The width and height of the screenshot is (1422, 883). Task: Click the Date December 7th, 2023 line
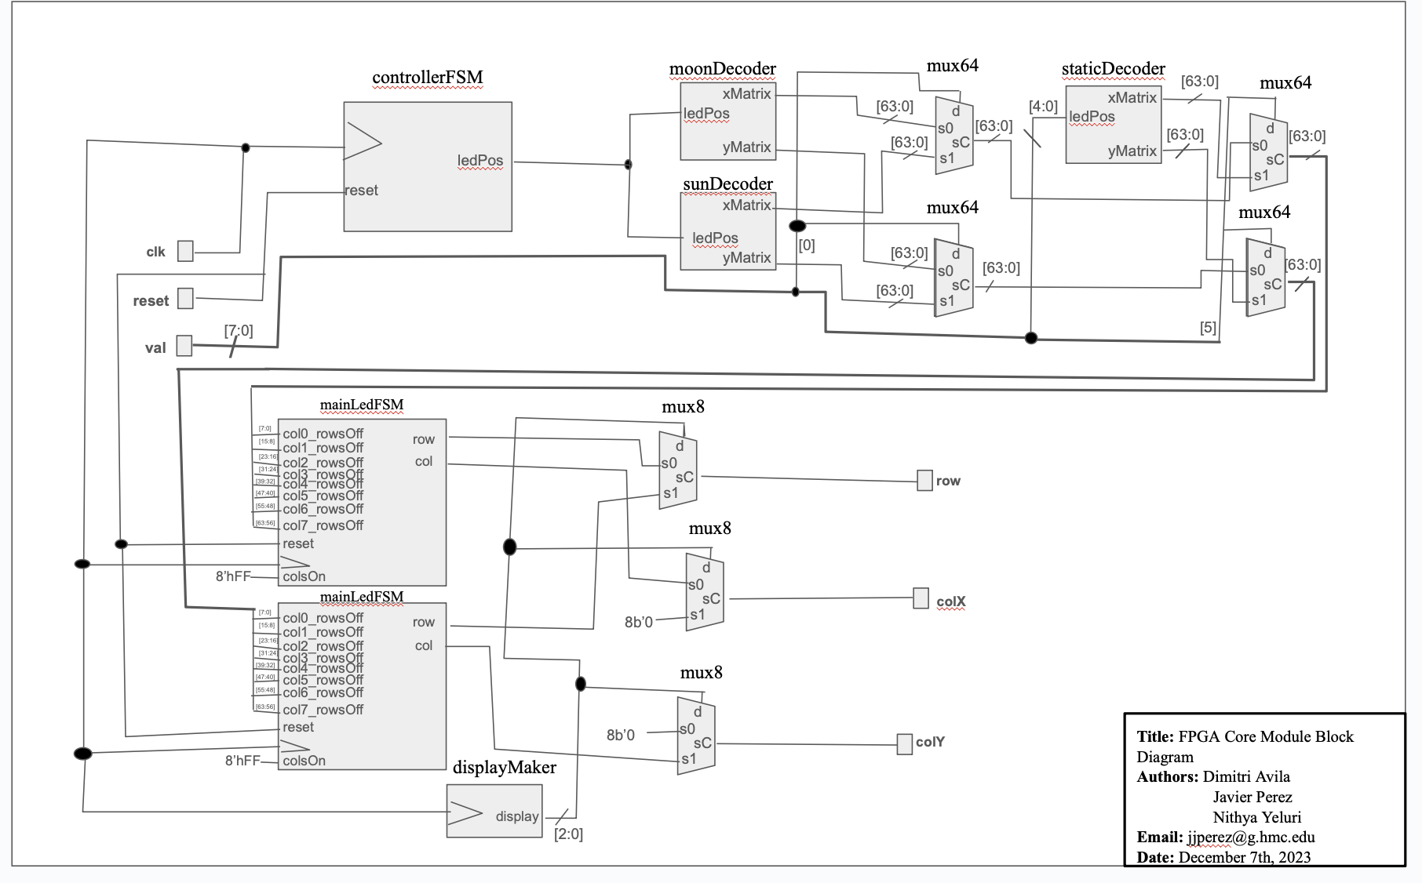click(1223, 857)
